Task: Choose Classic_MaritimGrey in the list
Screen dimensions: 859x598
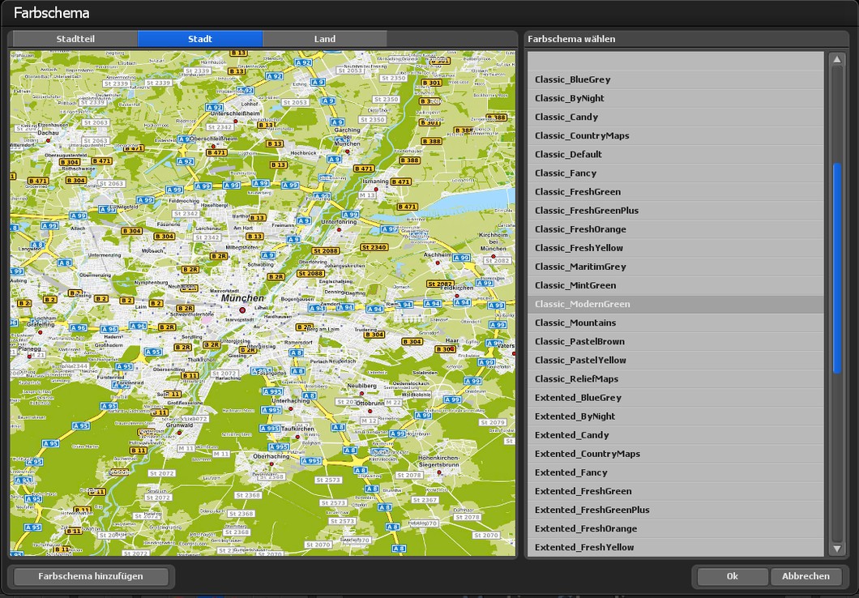Action: coord(580,267)
